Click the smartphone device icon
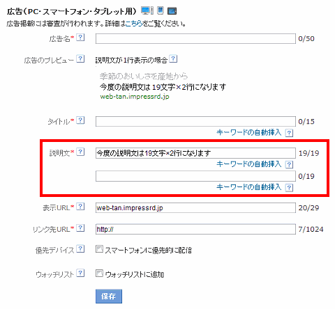This screenshot has width=335, height=309. (161, 10)
